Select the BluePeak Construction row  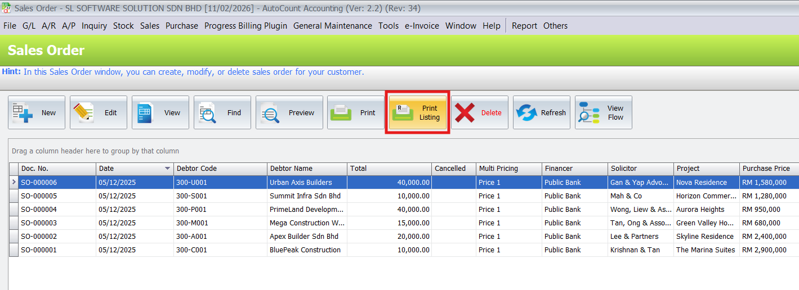[x=305, y=250]
